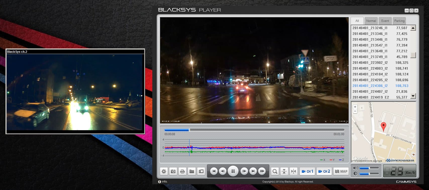Activate the magnifier zoom tool

point(275,171)
